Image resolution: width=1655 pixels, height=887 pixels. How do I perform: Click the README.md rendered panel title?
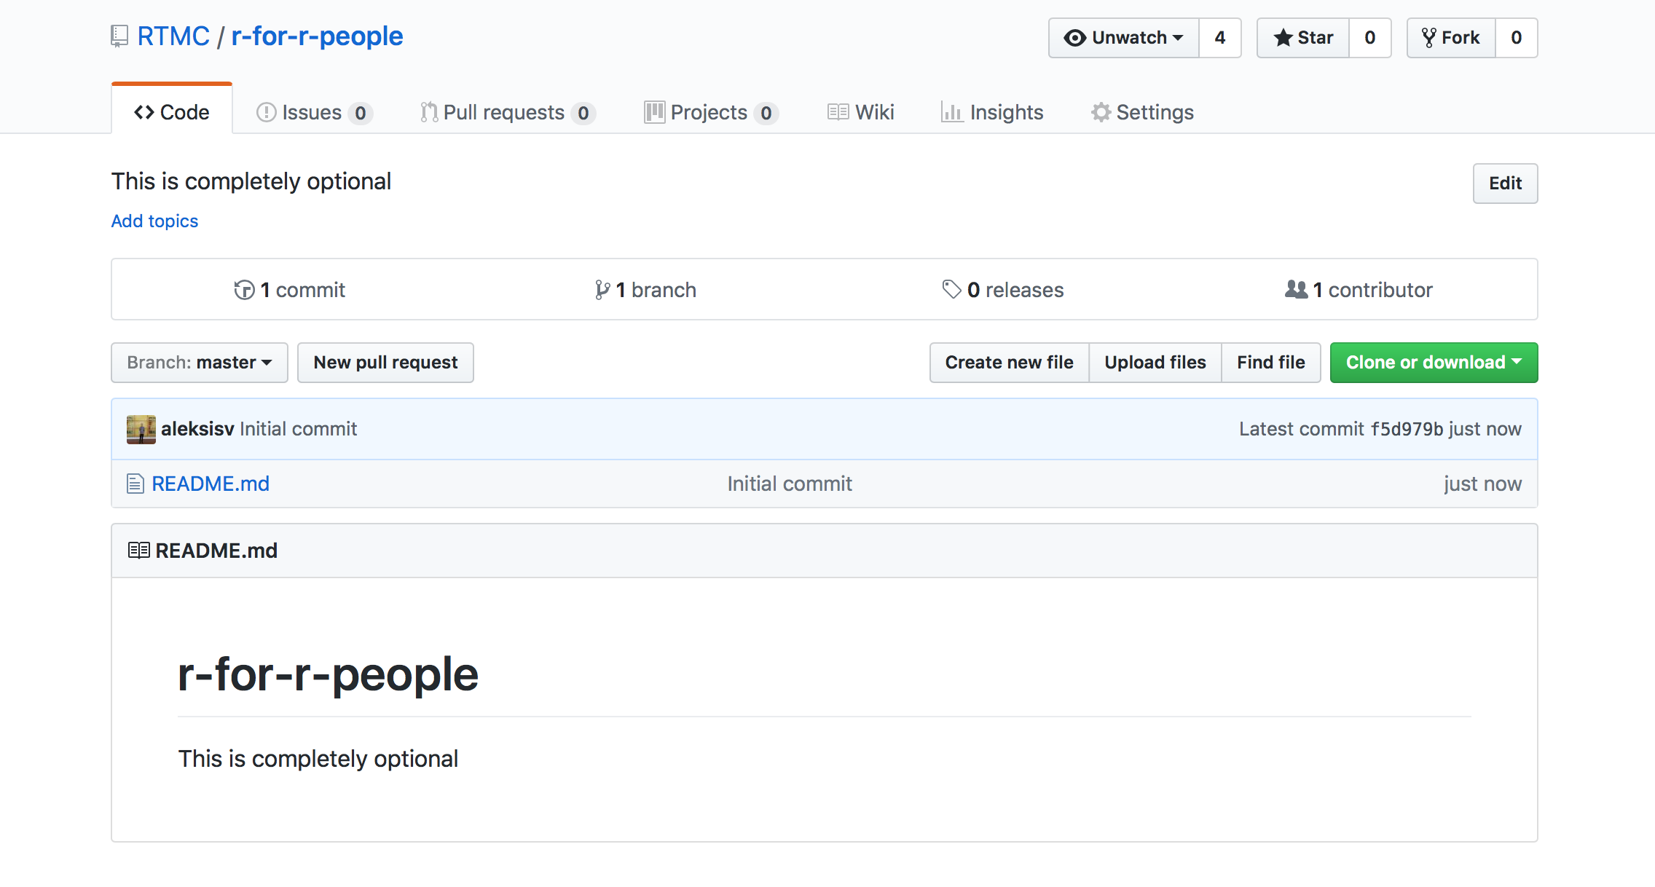[x=216, y=551]
